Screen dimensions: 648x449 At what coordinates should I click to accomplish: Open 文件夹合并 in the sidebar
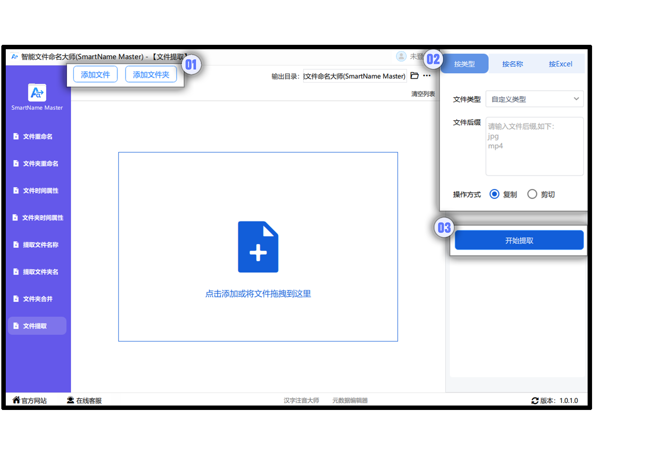tap(38, 299)
